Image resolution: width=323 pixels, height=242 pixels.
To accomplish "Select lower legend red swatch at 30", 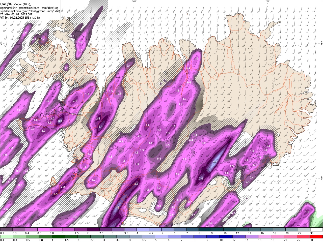I will pyautogui.click(x=316, y=236).
